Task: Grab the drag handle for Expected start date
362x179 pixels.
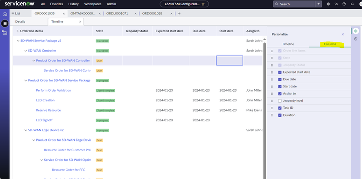Action: click(x=271, y=72)
